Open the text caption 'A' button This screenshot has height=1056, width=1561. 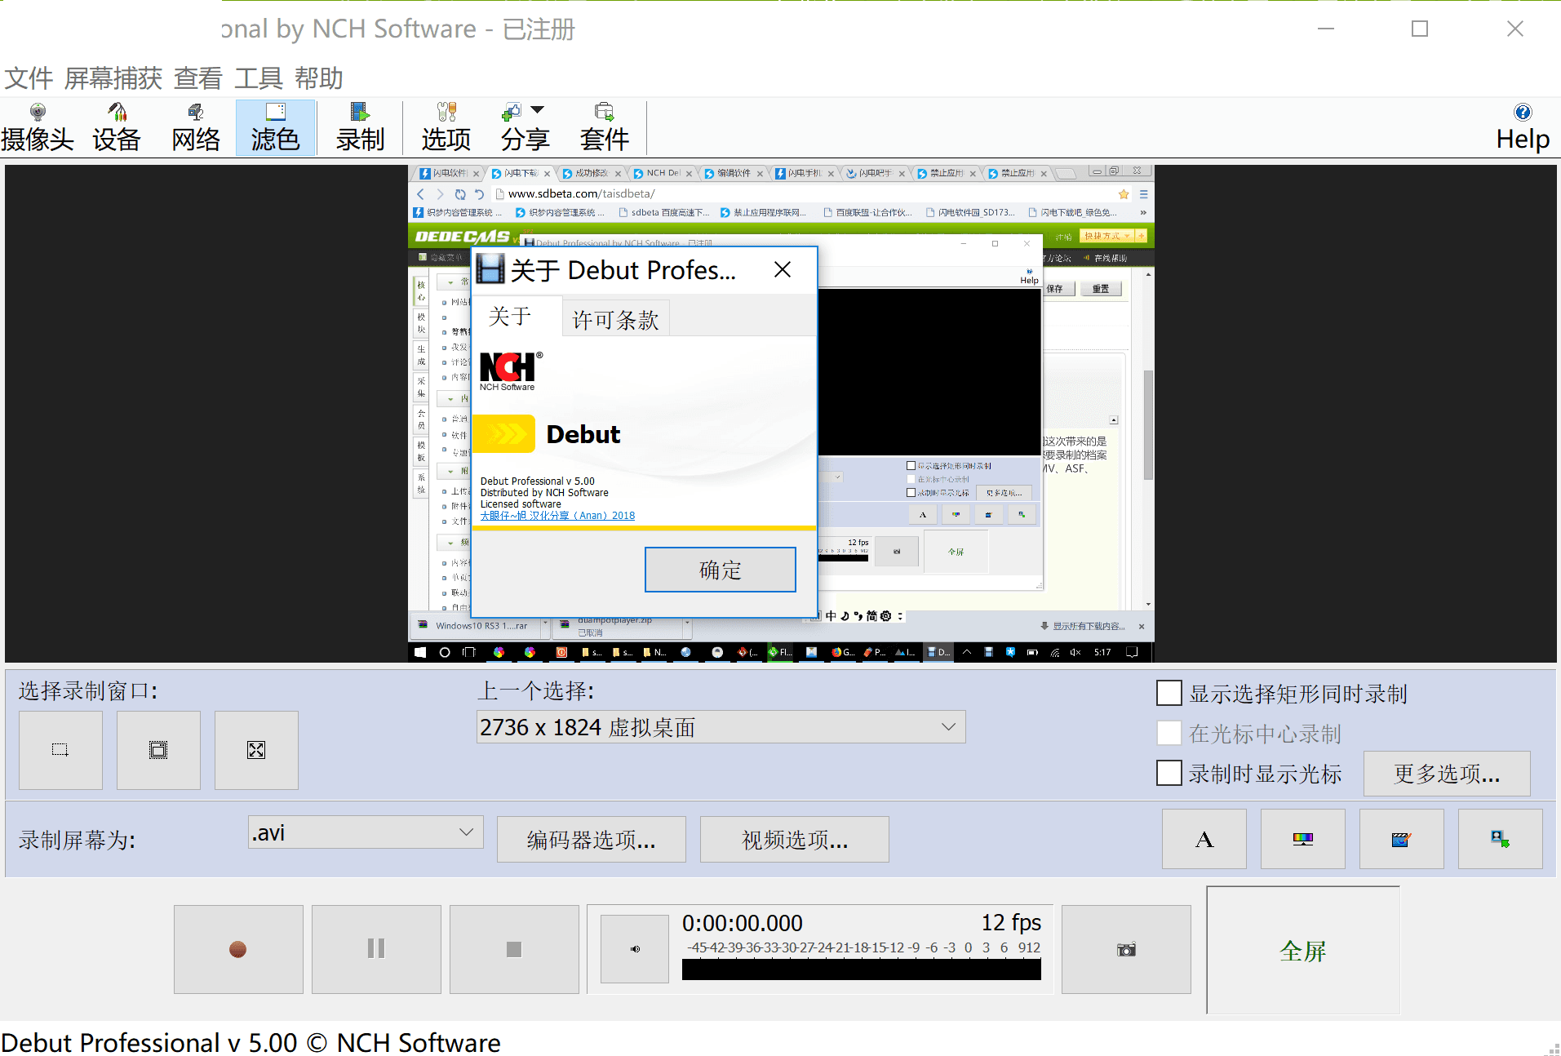1204,839
